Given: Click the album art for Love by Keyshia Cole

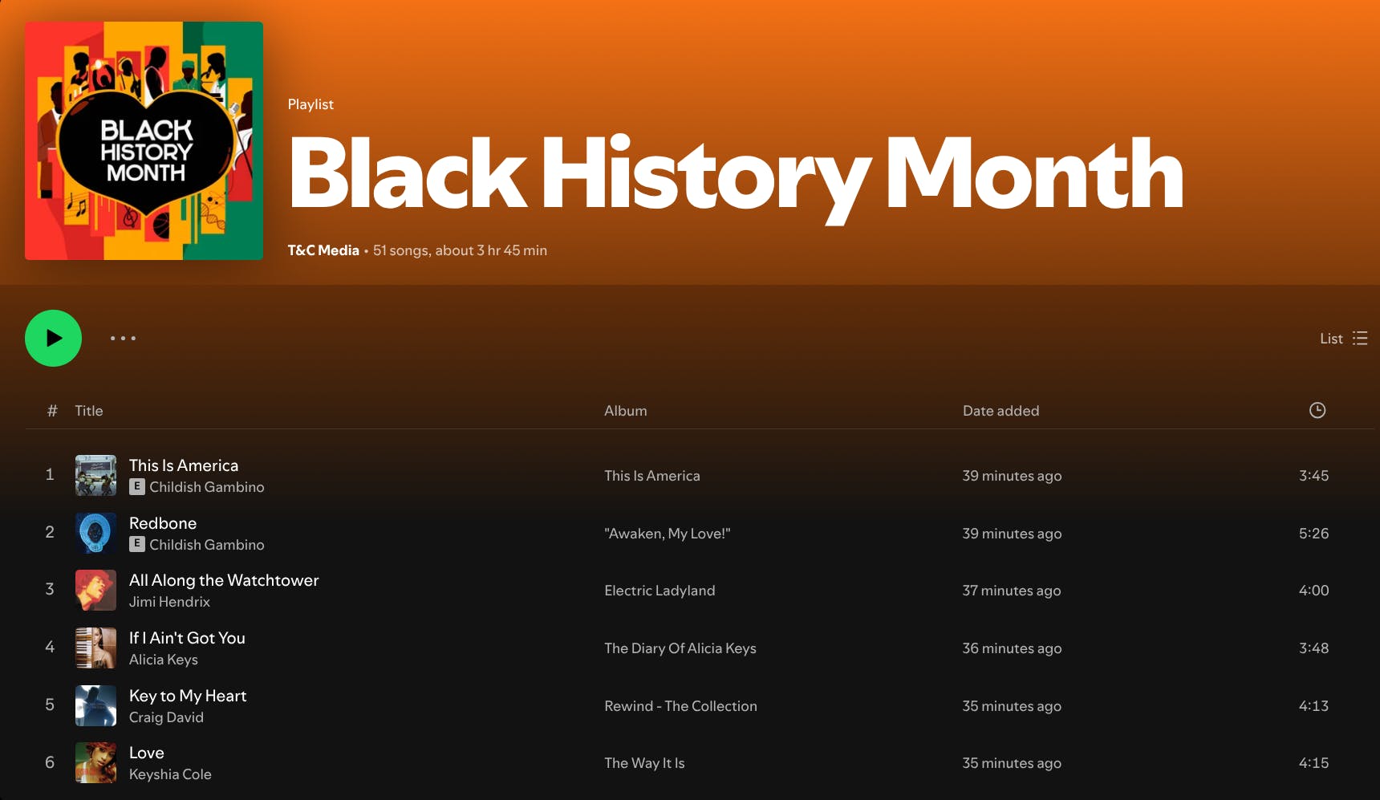Looking at the screenshot, I should tap(95, 762).
